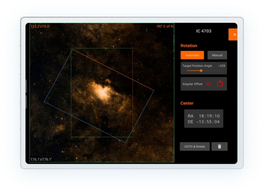Delete the framing with the trash icon

coord(220,146)
